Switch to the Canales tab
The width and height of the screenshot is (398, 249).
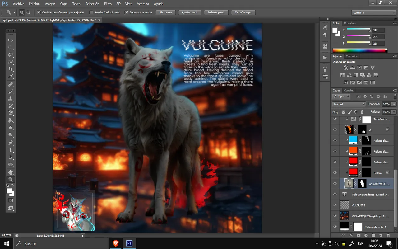pyautogui.click(x=349, y=90)
